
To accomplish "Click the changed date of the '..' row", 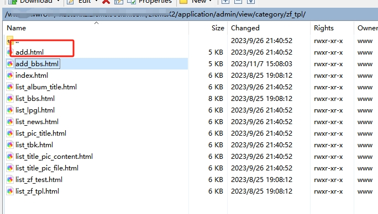I will 261,41.
